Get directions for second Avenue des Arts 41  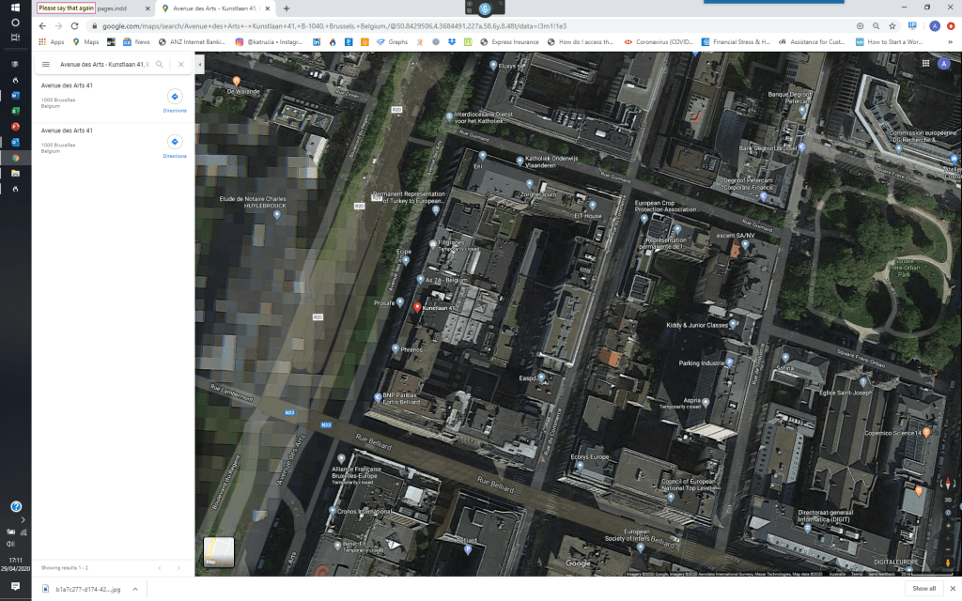(175, 143)
